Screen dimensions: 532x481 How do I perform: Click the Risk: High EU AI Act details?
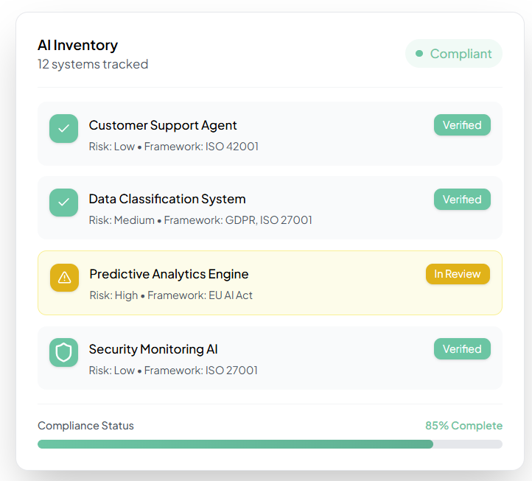click(171, 295)
